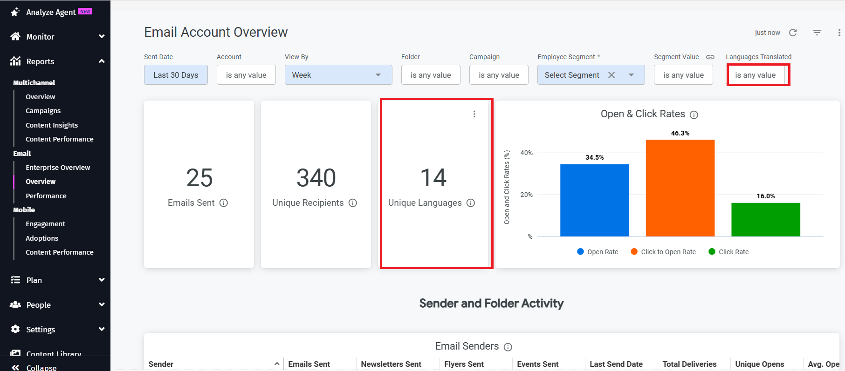The image size is (845, 371).
Task: Open dashboard three-dot options menu
Action: [839, 33]
